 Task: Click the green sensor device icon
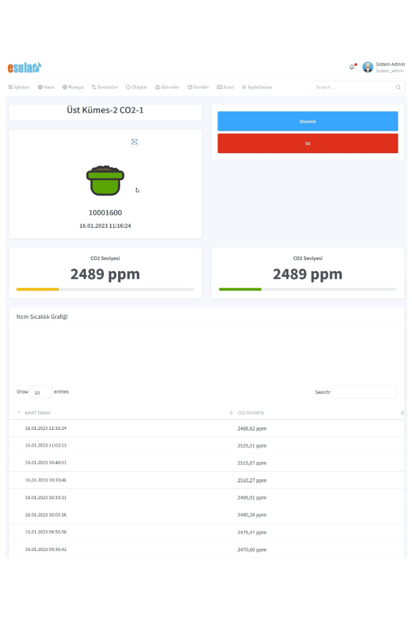(105, 180)
